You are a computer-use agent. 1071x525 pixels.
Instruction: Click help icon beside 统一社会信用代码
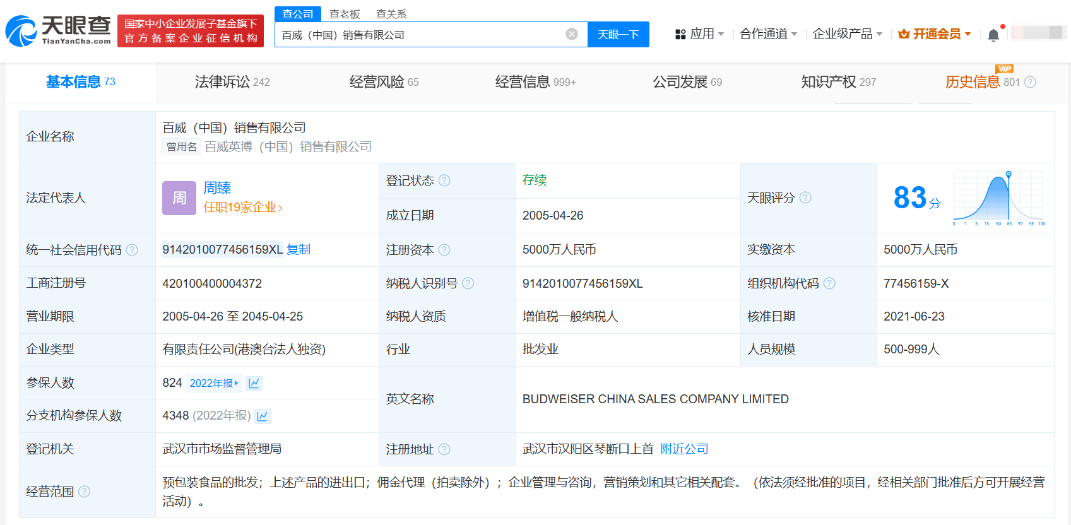(132, 250)
